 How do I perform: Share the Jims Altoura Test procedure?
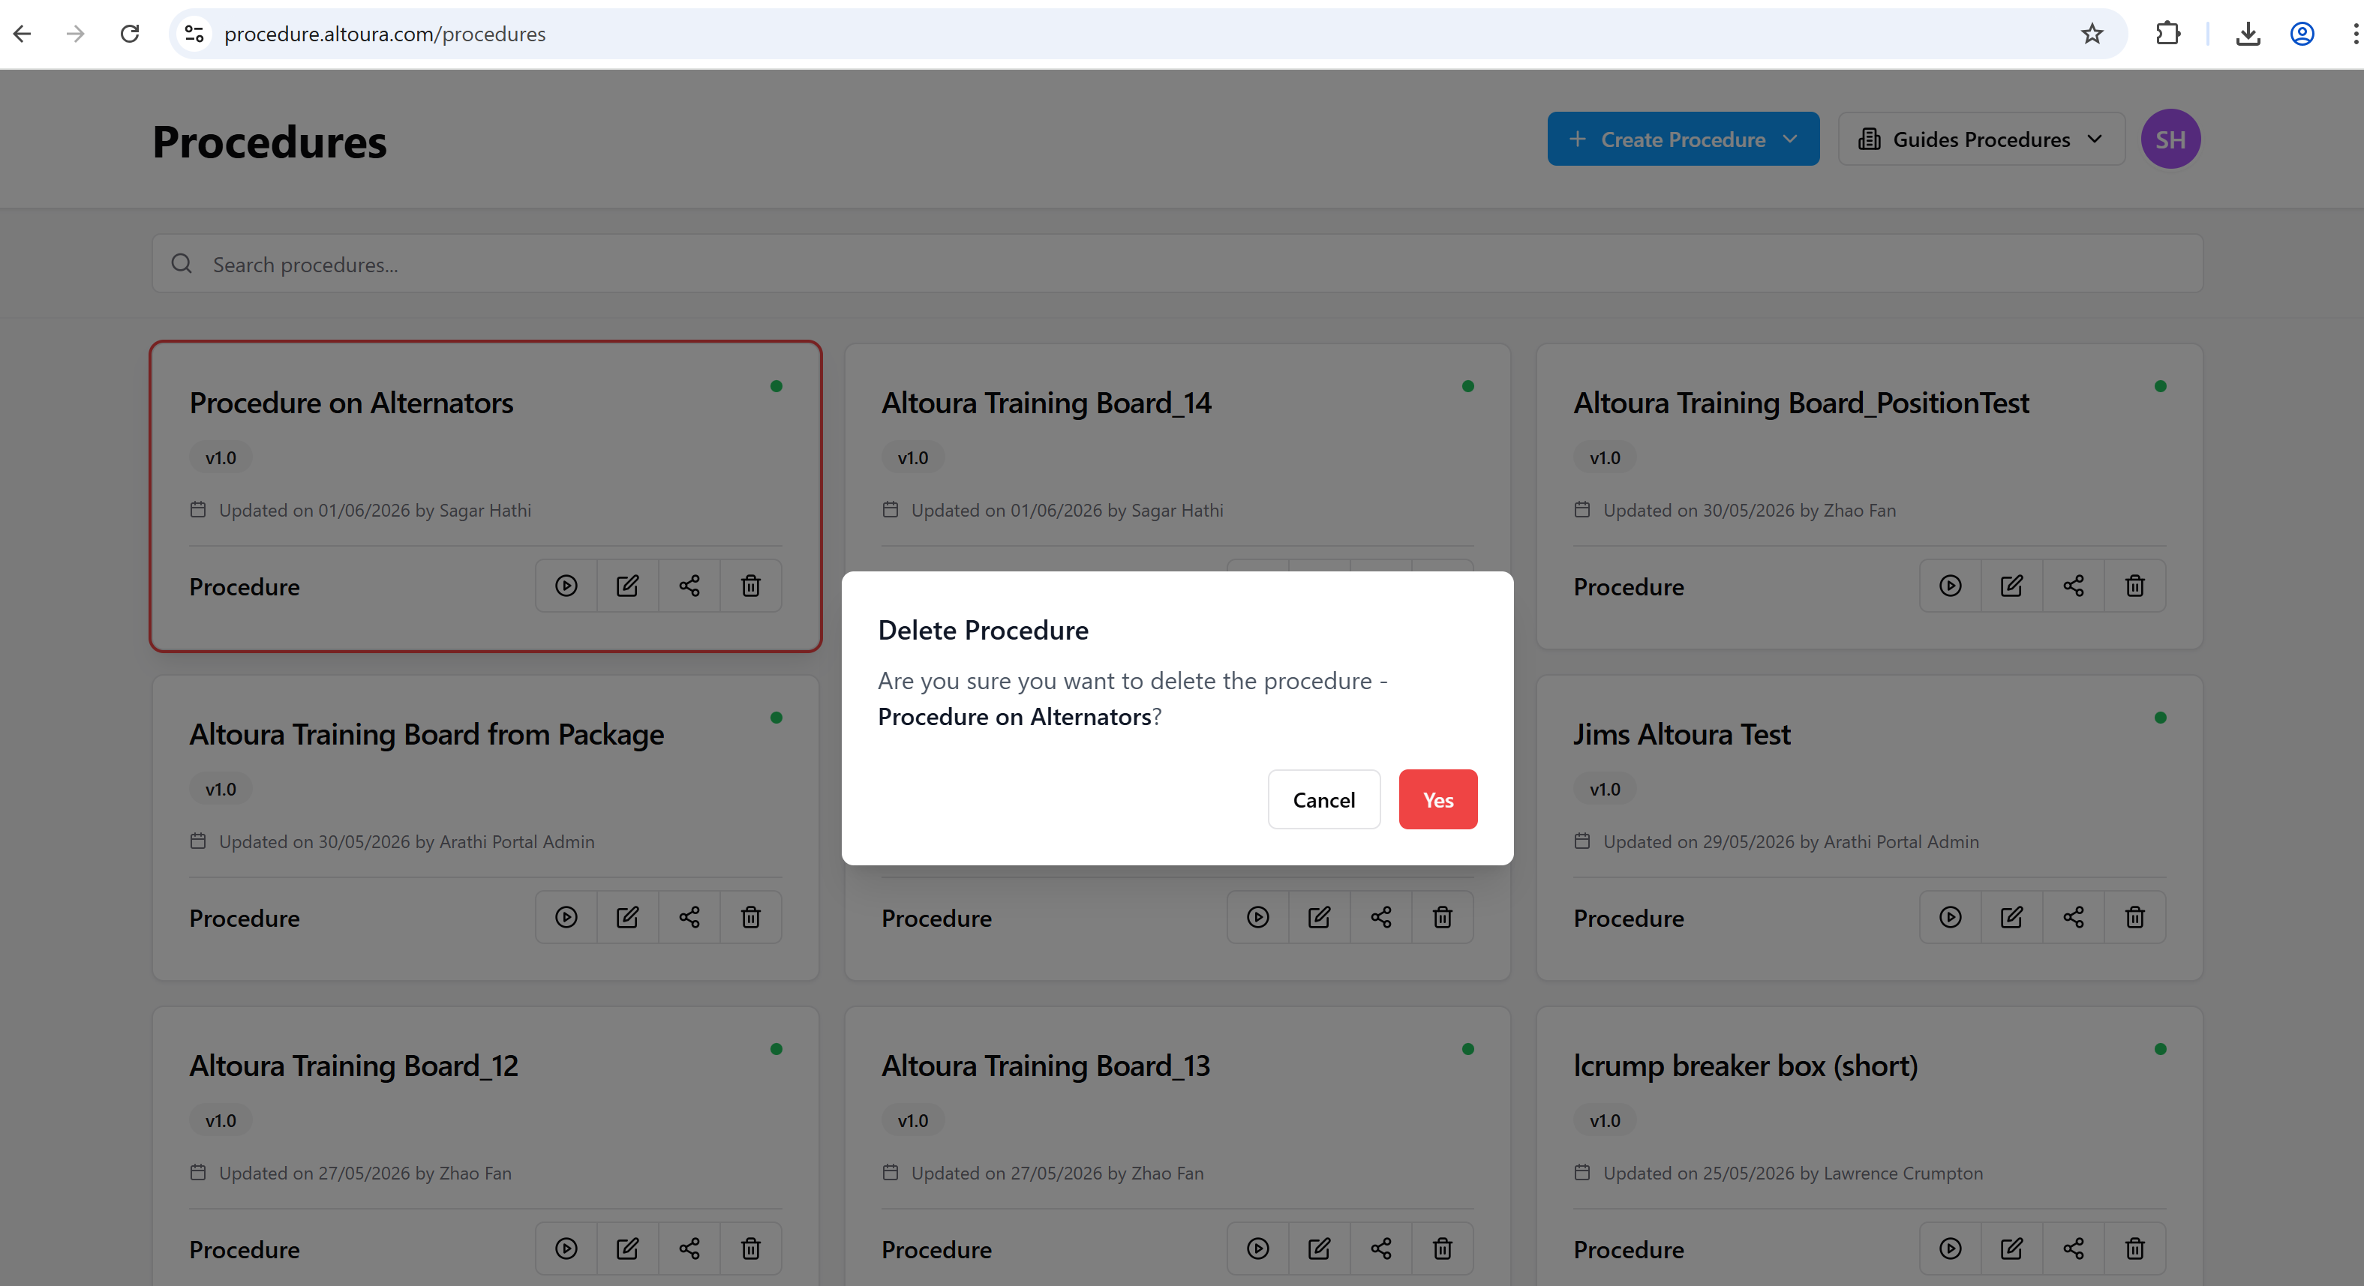(x=2073, y=917)
